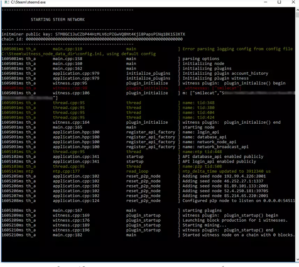Viewport: 299px width, 267px height.
Task: Click 'name: login_api' log message
Action: pos(201,132)
